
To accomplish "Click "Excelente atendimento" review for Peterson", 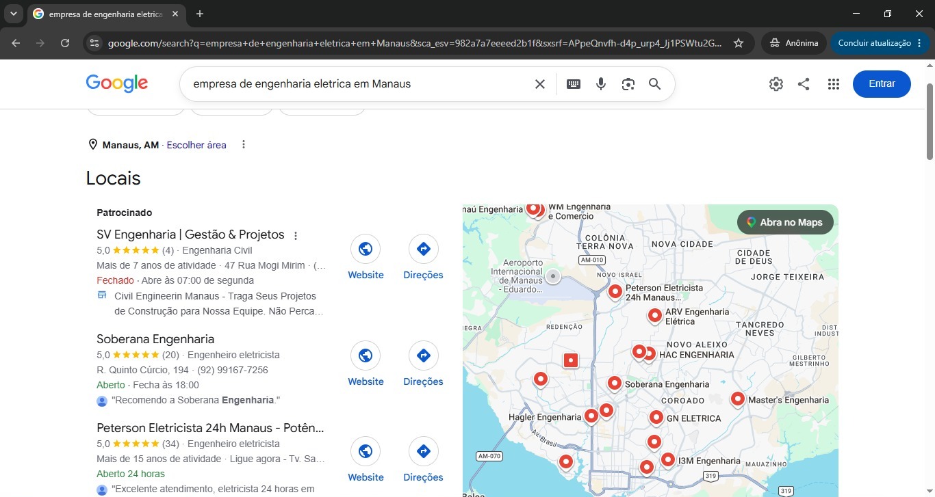I will pos(213,489).
